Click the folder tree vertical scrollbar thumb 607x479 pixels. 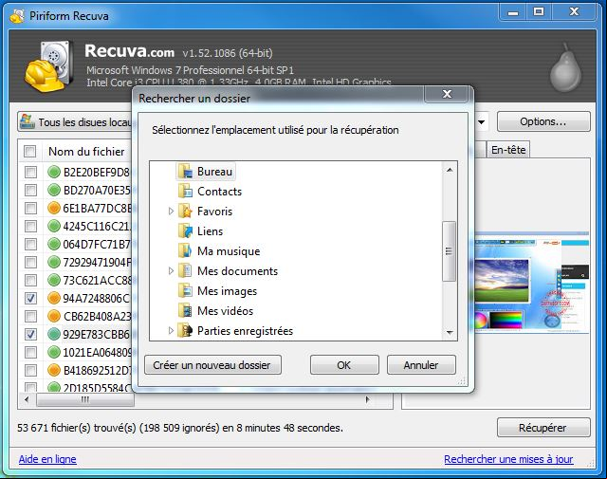(449, 251)
